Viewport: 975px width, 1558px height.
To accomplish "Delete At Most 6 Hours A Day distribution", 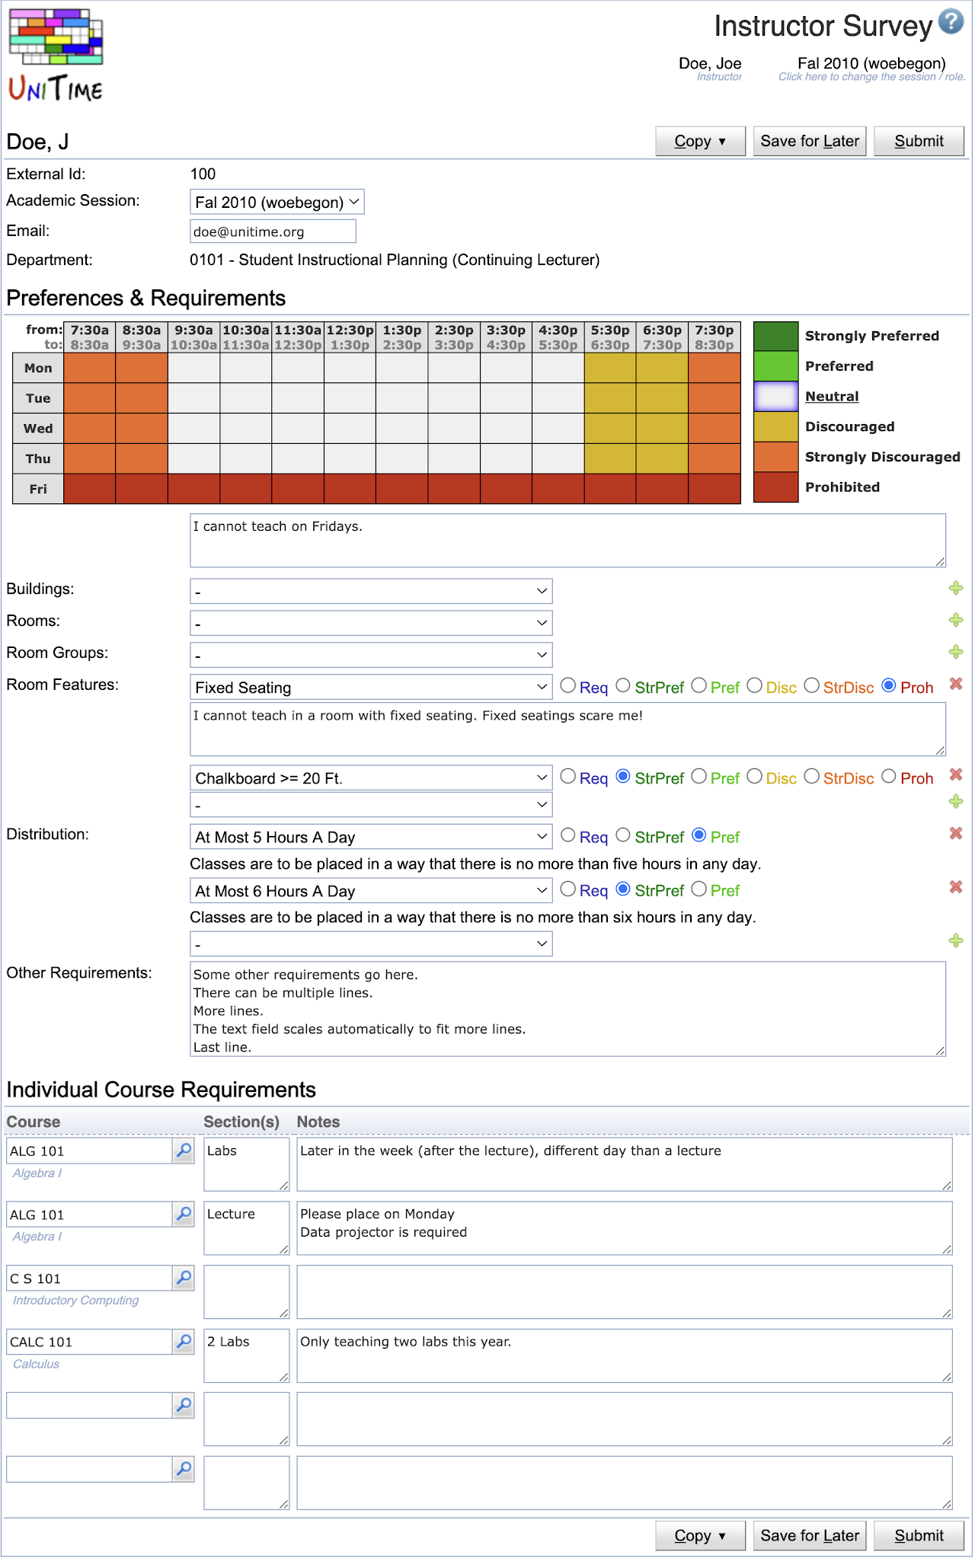I will (x=956, y=887).
